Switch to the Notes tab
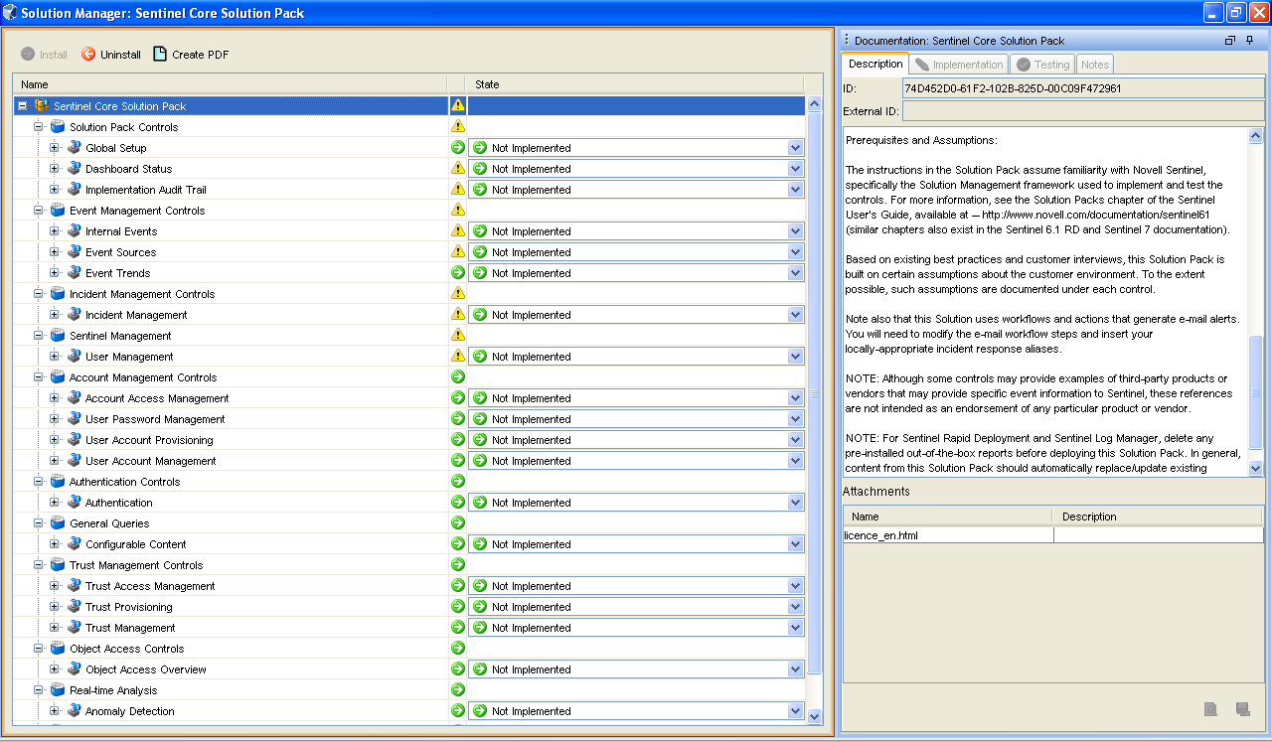Image resolution: width=1272 pixels, height=742 pixels. (1094, 65)
